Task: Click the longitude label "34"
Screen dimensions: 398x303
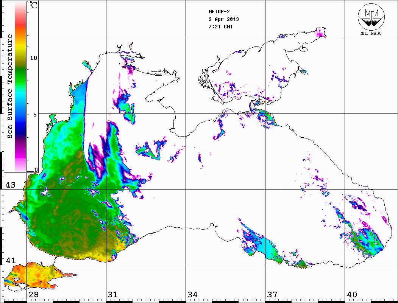Action: point(192,294)
